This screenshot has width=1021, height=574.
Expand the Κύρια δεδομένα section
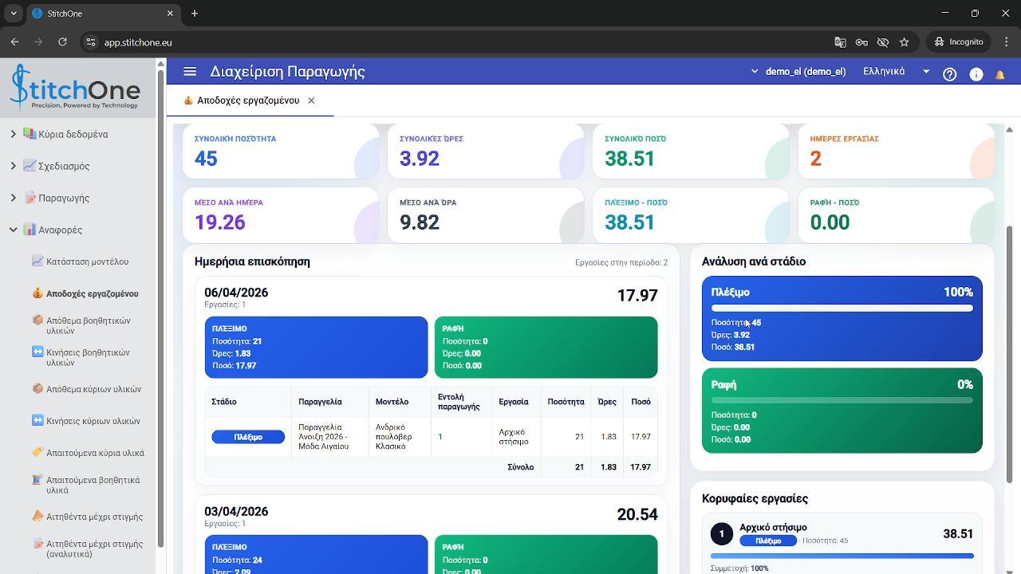click(x=14, y=134)
